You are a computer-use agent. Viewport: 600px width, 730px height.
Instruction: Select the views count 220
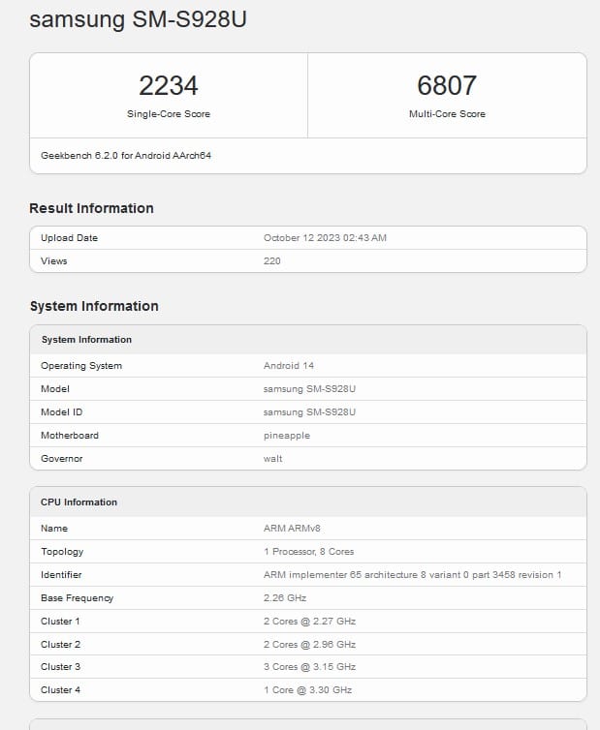point(271,261)
